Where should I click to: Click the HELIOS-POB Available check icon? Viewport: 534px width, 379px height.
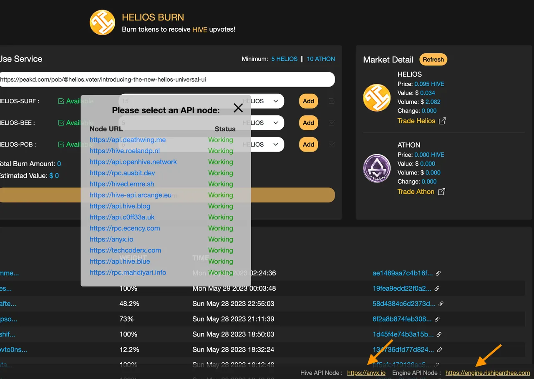click(61, 144)
